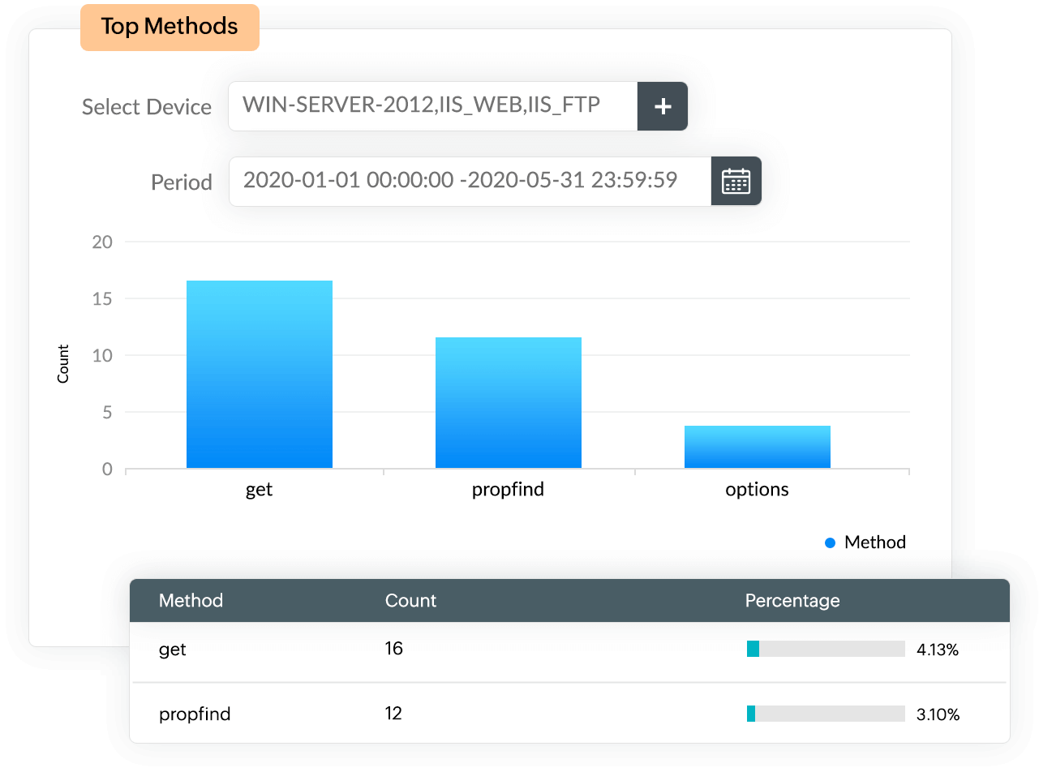Click the Method column header
Viewport: 1039px width, 772px height.
pyautogui.click(x=191, y=601)
